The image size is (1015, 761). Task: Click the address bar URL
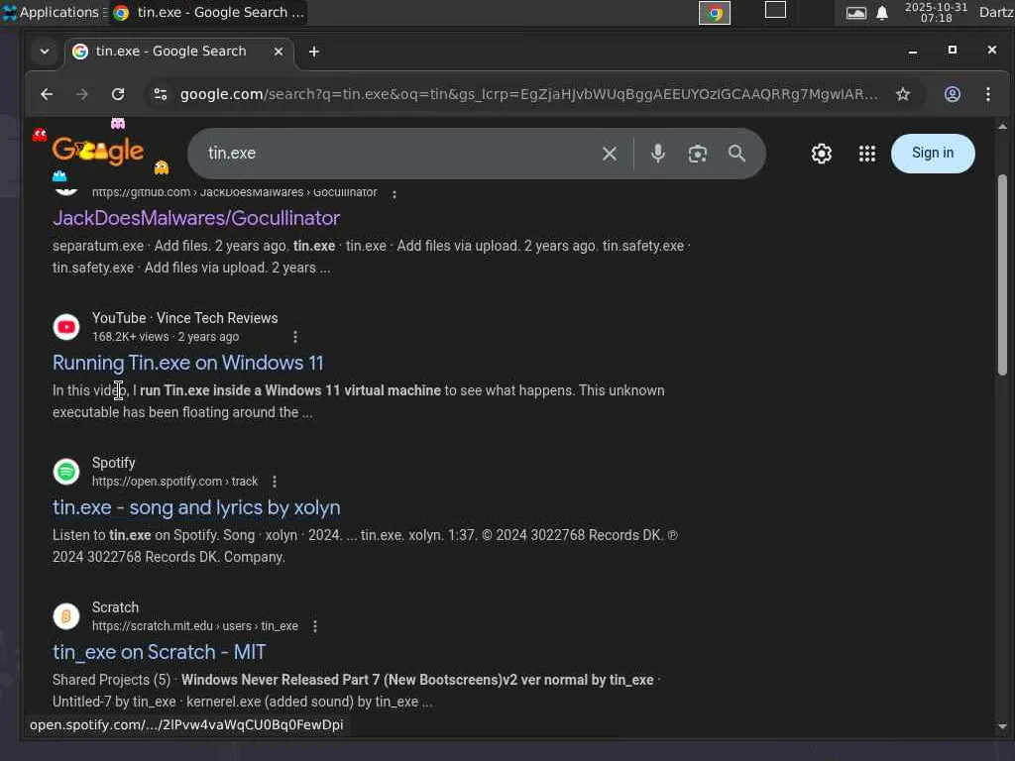coord(529,94)
